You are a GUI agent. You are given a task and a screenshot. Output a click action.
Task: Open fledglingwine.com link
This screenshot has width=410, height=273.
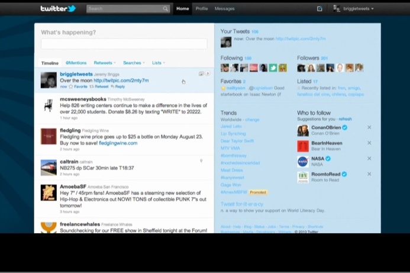[x=118, y=143]
